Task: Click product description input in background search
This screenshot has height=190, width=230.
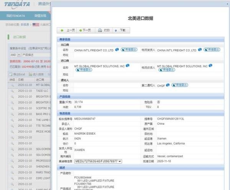Action: 36,55
